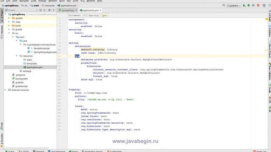This screenshot has width=271, height=152.
Task: Toggle the Bean Validation tool window on right edge
Action: pos(269,71)
